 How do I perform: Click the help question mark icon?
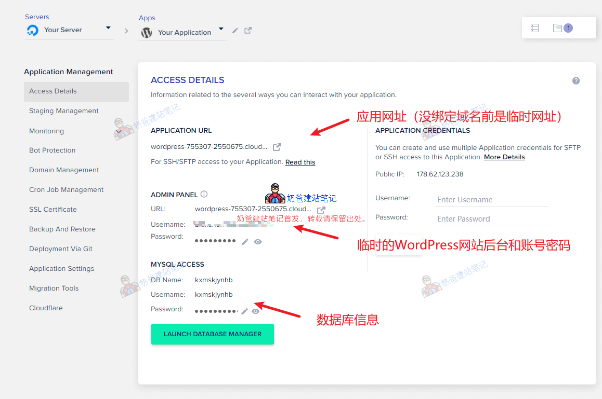[x=575, y=81]
